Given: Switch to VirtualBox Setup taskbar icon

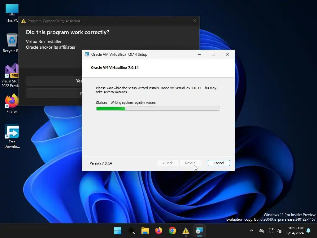Looking at the screenshot, I should pos(199,231).
